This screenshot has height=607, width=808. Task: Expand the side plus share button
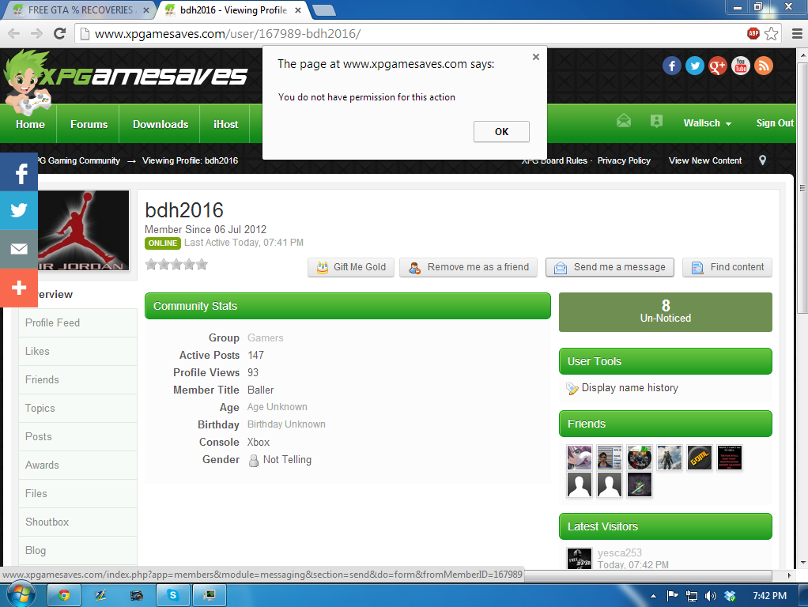point(19,288)
